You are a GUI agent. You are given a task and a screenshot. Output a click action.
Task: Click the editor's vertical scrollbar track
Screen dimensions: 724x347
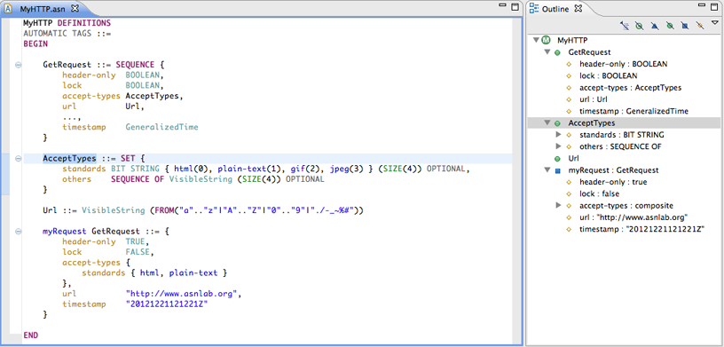516,180
